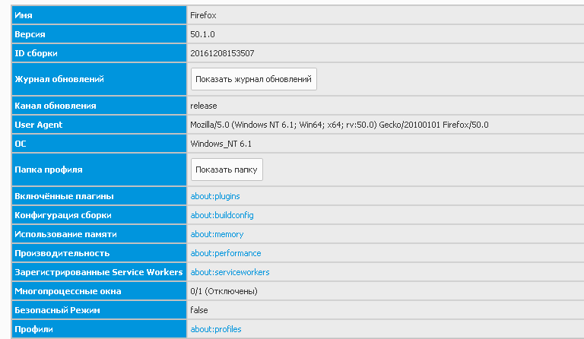The height and width of the screenshot is (339, 584).
Task: Click the safe mode "false" value
Action: (x=199, y=310)
